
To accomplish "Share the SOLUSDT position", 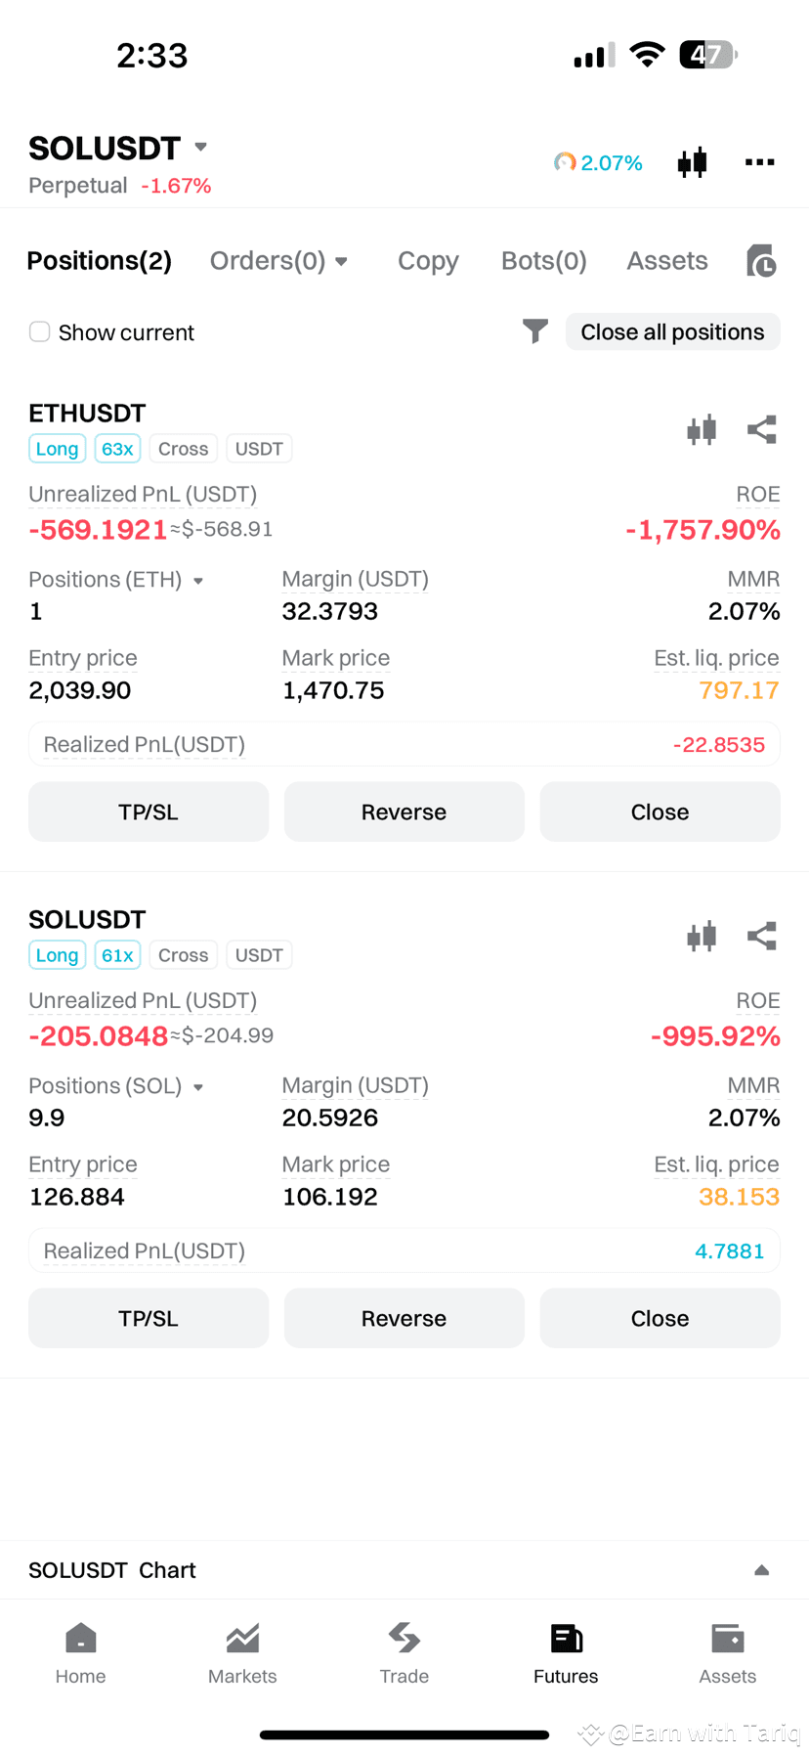I will point(762,936).
